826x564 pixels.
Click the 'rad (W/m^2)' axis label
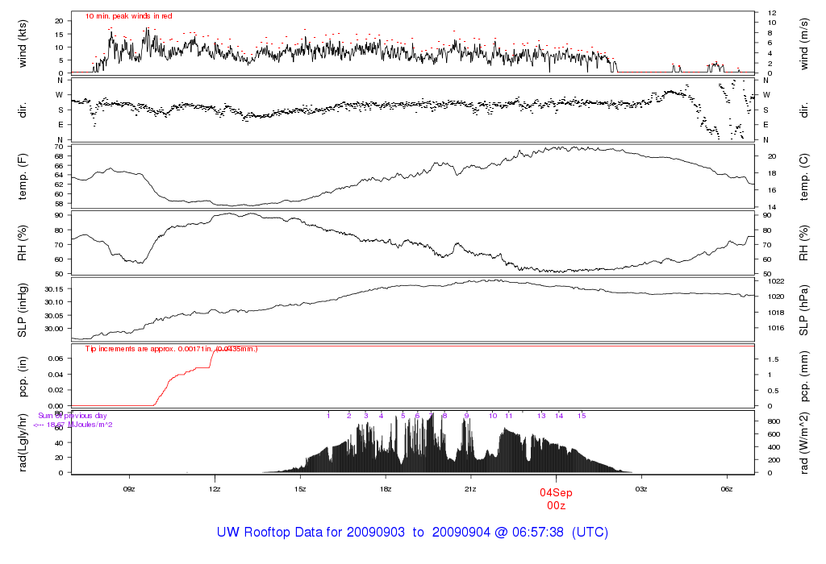coord(804,442)
